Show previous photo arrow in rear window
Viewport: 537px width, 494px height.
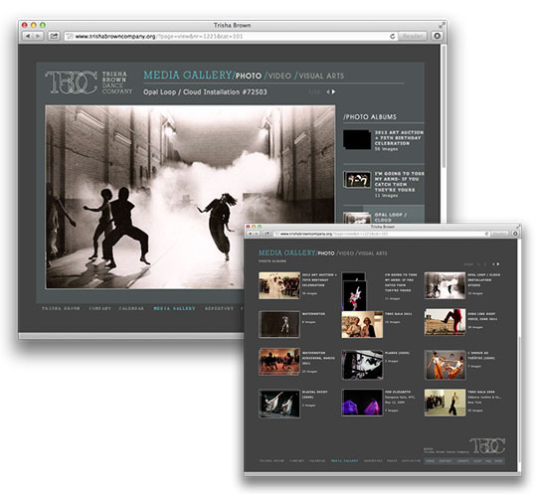328,91
